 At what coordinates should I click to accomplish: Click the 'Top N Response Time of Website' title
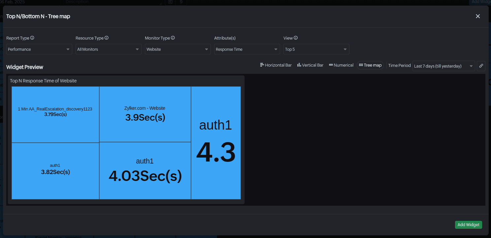click(43, 81)
